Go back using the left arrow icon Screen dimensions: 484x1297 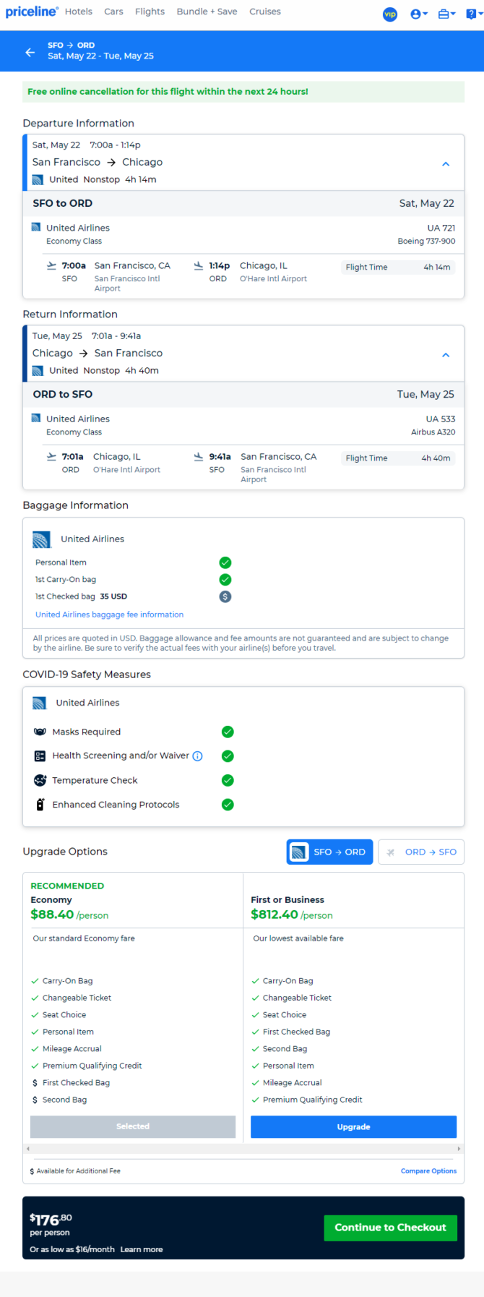(30, 52)
